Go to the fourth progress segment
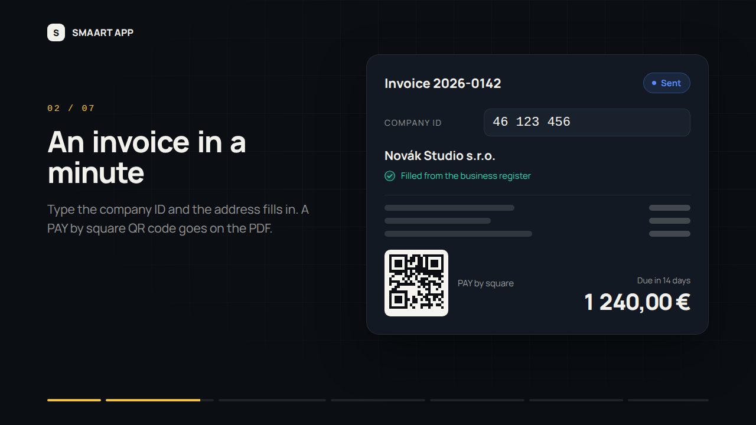The image size is (756, 425). pos(378,400)
